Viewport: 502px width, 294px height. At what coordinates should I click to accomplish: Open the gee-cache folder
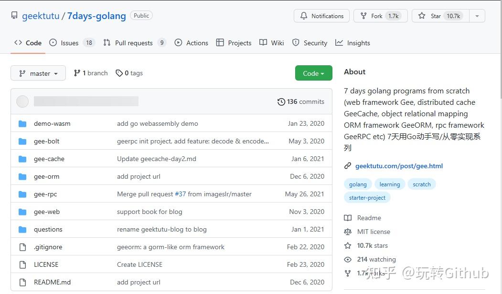(x=49, y=159)
